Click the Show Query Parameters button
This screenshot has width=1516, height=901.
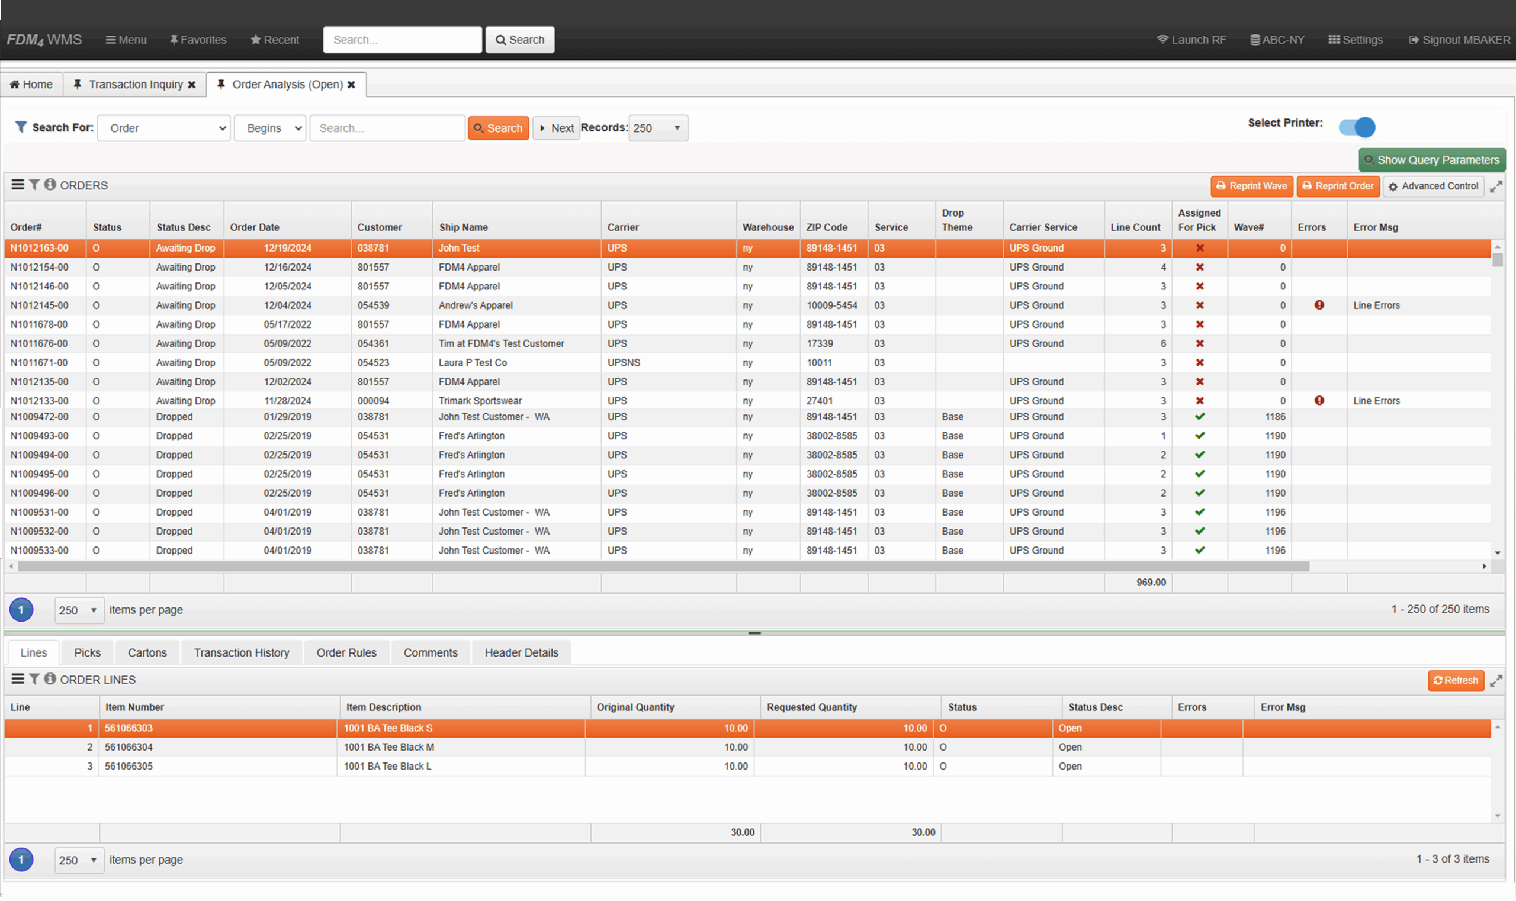(1431, 160)
